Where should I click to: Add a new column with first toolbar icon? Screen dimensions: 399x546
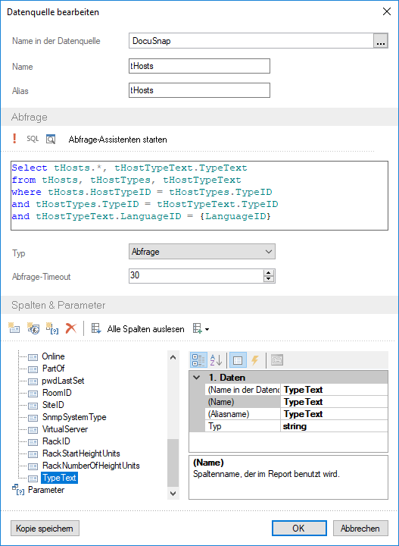point(14,328)
